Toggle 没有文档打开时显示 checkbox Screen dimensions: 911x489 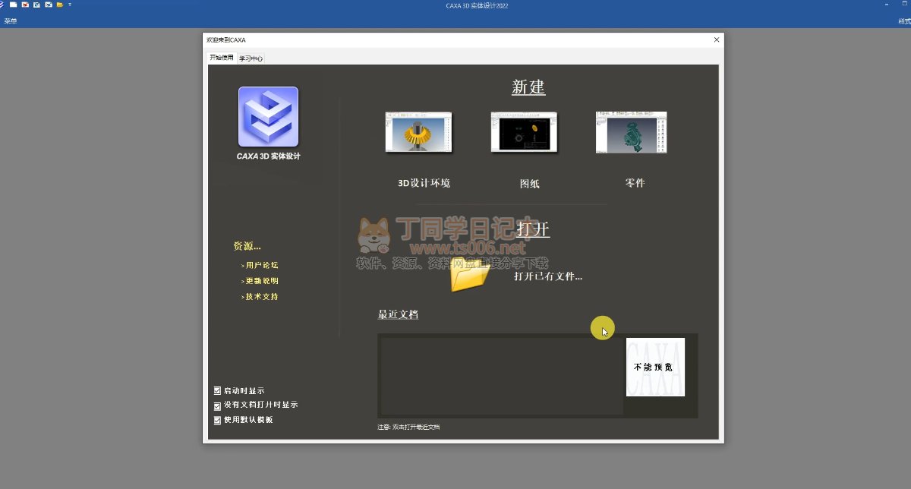click(x=217, y=405)
